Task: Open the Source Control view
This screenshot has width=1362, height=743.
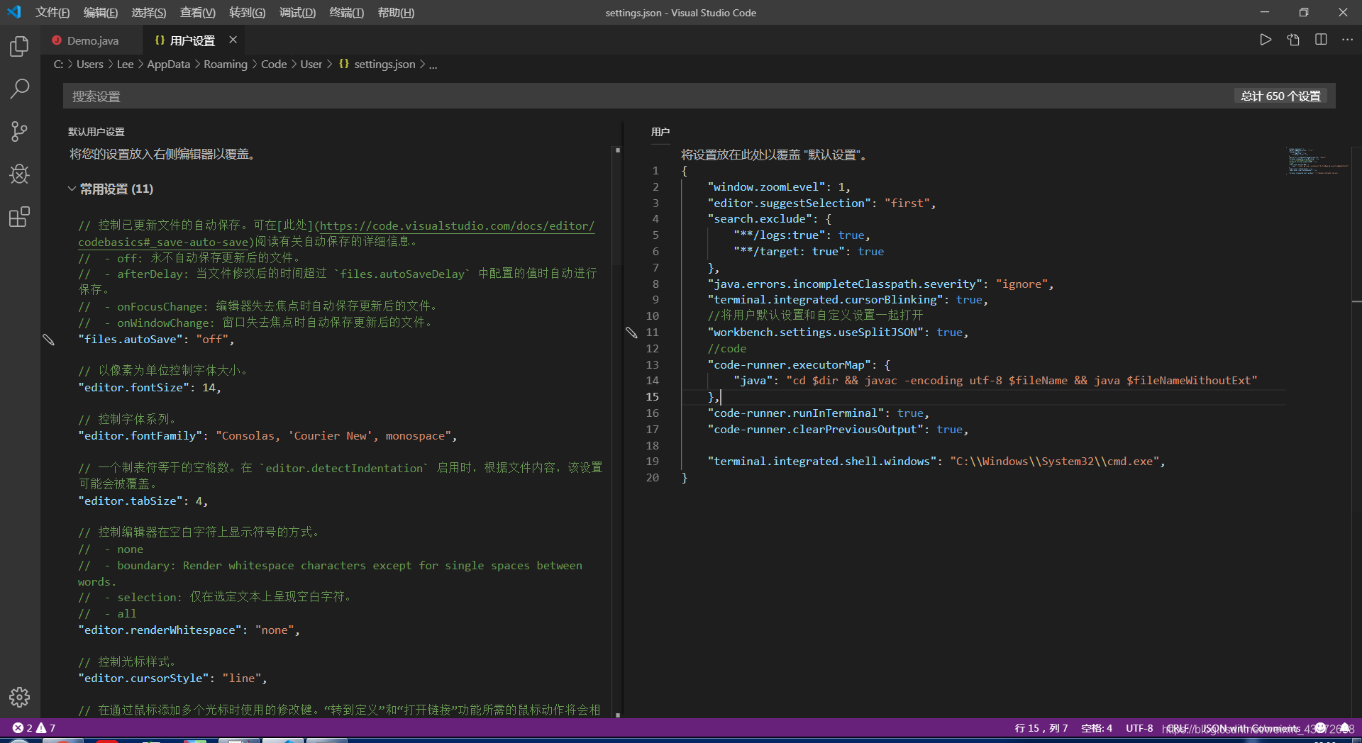Action: [19, 131]
